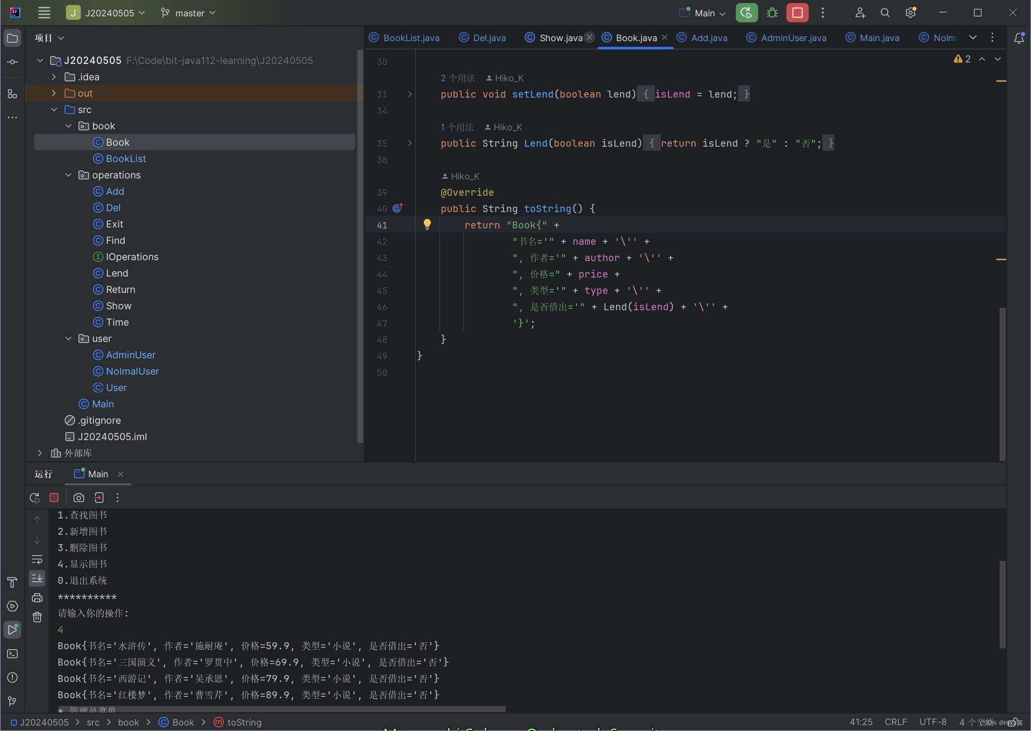Switch to Add.java tab
The width and height of the screenshot is (1031, 731).
pyautogui.click(x=703, y=38)
